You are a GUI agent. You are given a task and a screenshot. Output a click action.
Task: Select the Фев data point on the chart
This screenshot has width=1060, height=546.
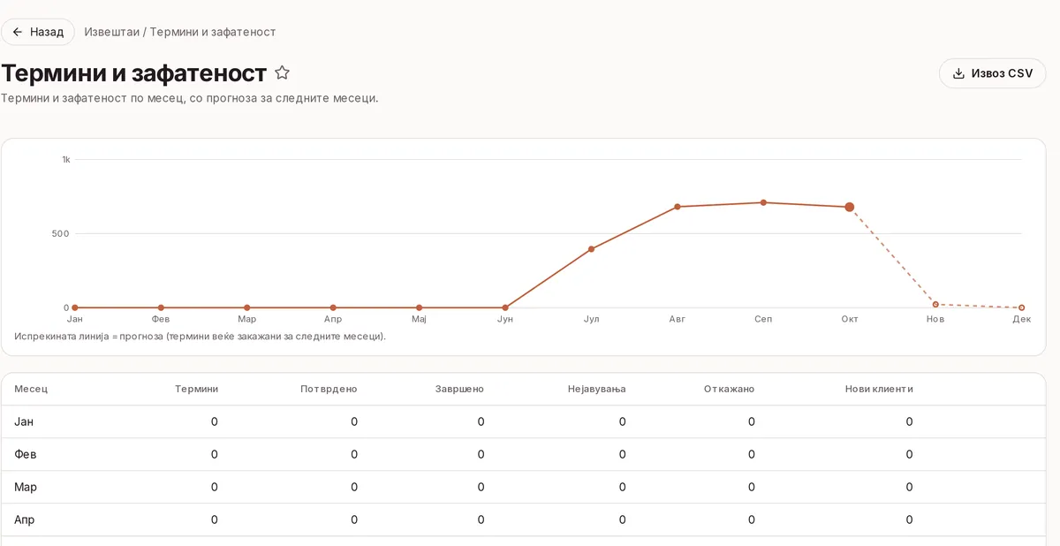(x=161, y=307)
